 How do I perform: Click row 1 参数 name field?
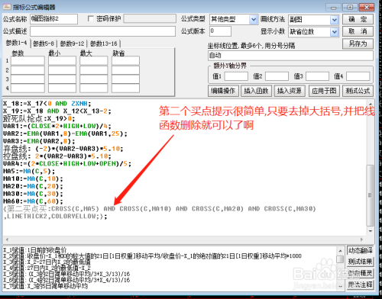pos(28,60)
